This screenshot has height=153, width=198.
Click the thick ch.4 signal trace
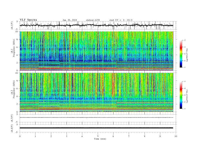point(96,128)
